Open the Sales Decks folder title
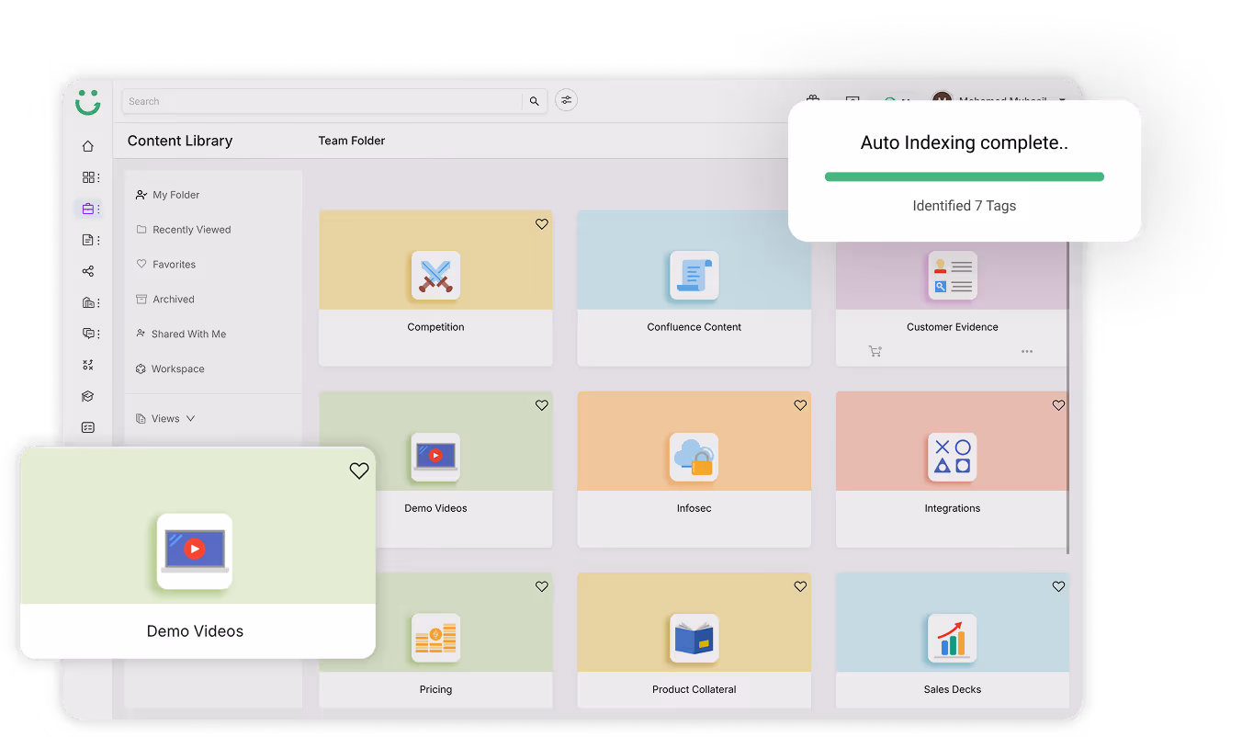This screenshot has width=1242, height=737. coord(953,689)
